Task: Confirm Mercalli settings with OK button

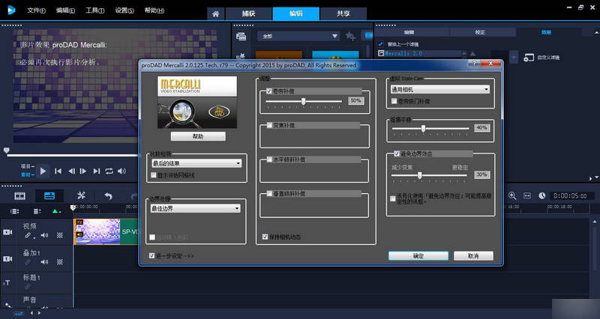Action: (418, 256)
